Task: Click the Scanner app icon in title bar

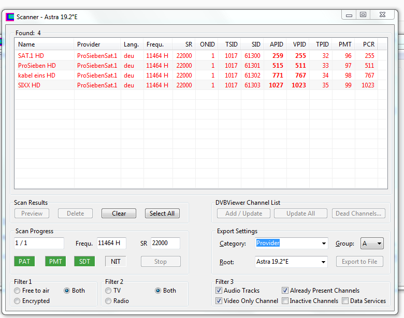Action: click(10, 17)
